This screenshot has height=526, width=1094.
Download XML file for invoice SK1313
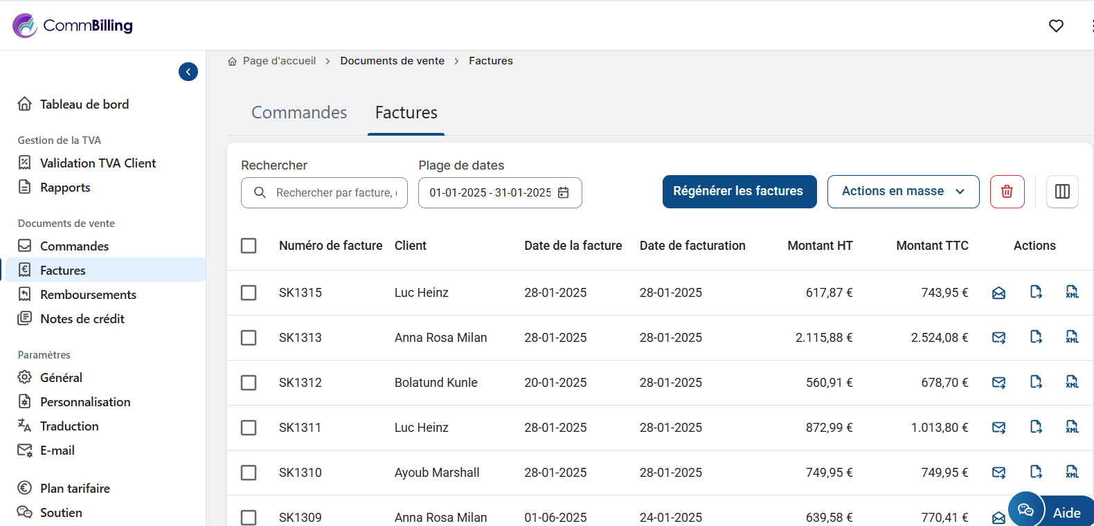1072,338
